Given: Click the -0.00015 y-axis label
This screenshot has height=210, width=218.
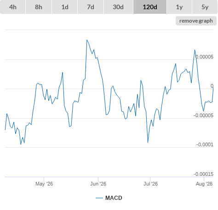Looking at the screenshot, I should coord(203,174).
